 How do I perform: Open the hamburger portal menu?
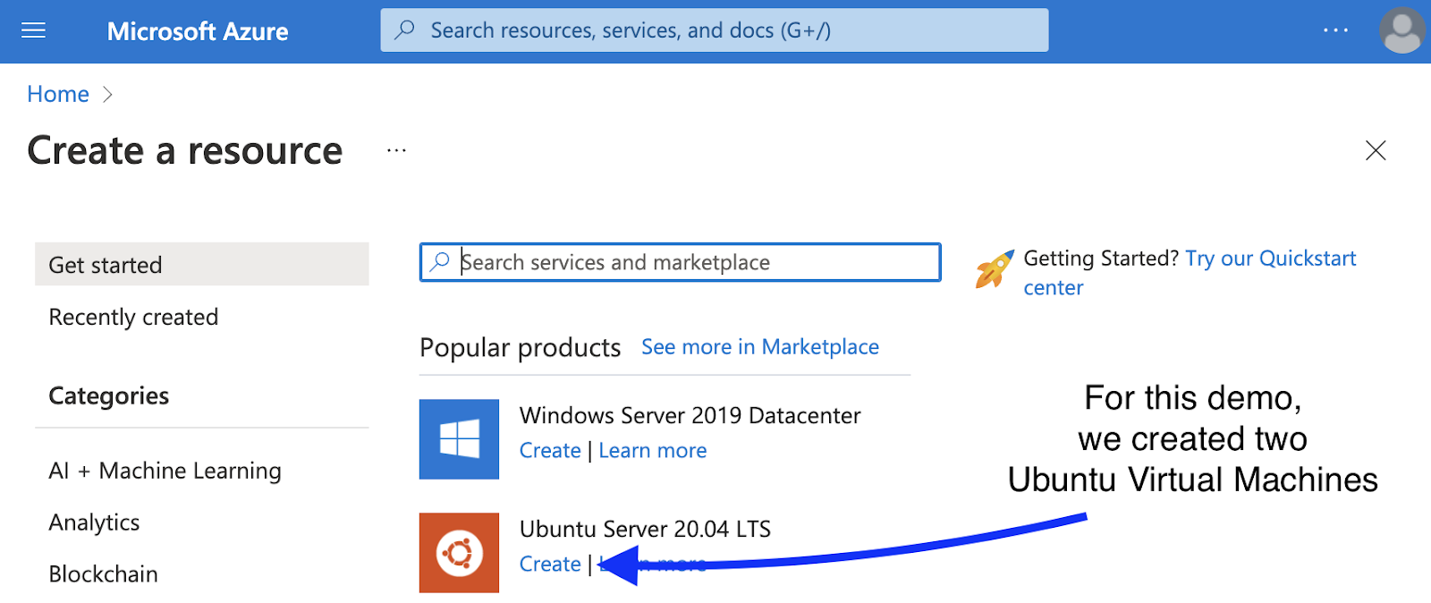(x=33, y=31)
